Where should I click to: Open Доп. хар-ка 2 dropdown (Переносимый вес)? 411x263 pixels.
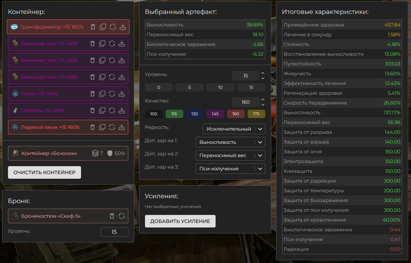pyautogui.click(x=231, y=155)
